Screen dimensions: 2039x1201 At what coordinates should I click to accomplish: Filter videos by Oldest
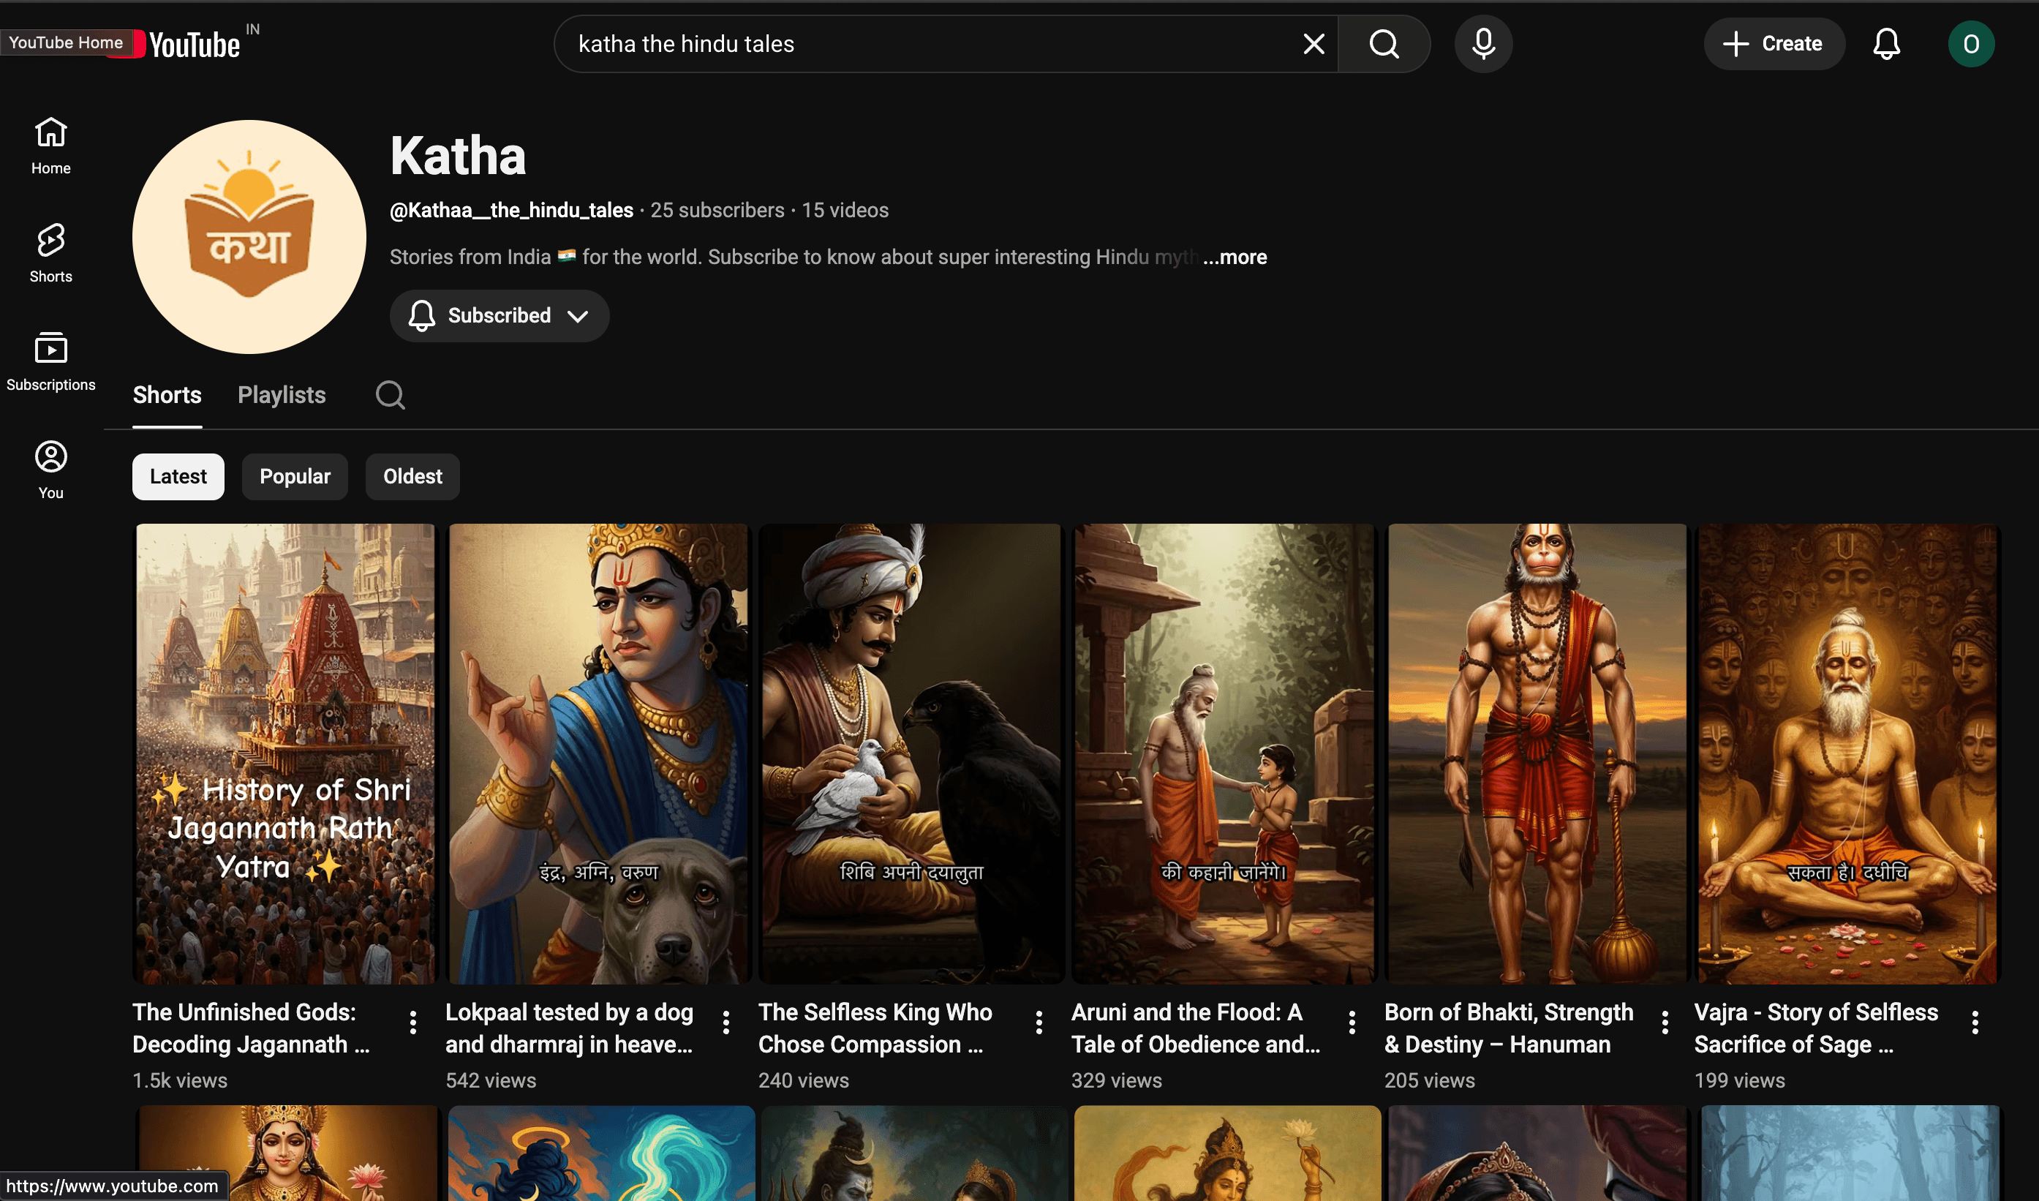(412, 477)
